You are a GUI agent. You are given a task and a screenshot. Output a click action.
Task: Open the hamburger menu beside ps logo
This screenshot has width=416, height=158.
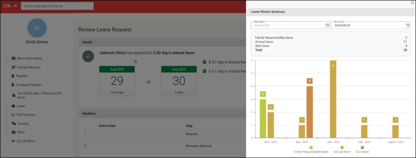(x=15, y=6)
